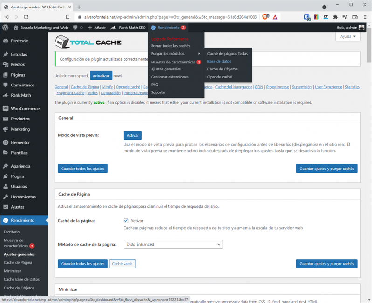Click the WordPress logo in admin bar

[x=6, y=28]
